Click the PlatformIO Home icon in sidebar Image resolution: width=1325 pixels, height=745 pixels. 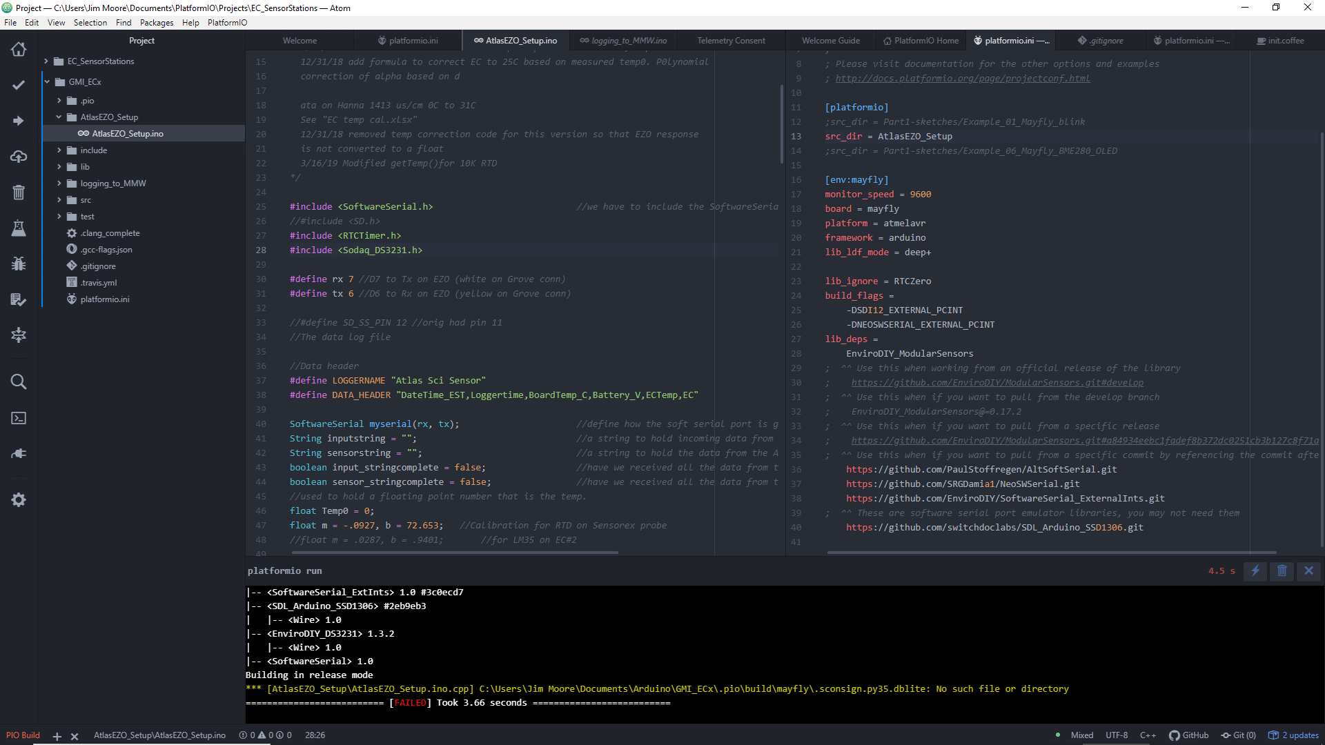pyautogui.click(x=19, y=49)
